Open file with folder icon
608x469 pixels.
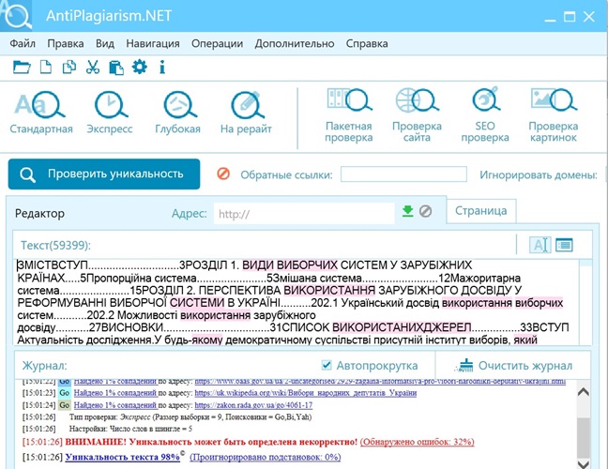click(22, 68)
